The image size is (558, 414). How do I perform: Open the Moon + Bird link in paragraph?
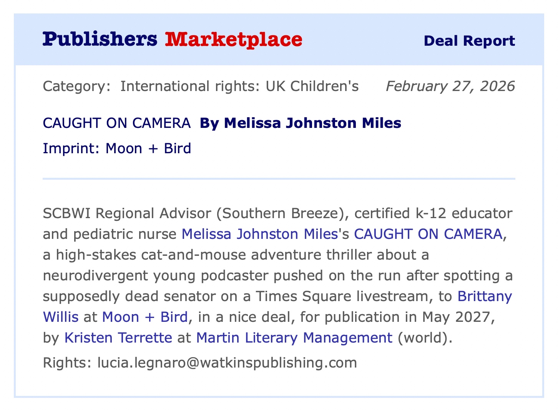144,317
